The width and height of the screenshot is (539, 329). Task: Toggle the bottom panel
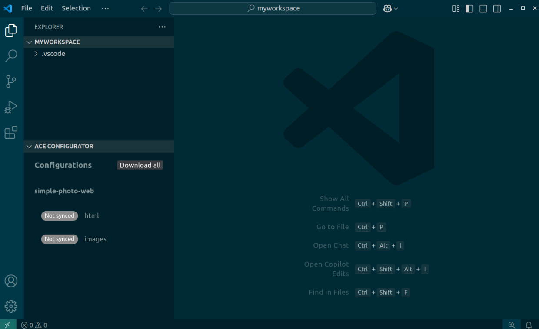pyautogui.click(x=483, y=9)
